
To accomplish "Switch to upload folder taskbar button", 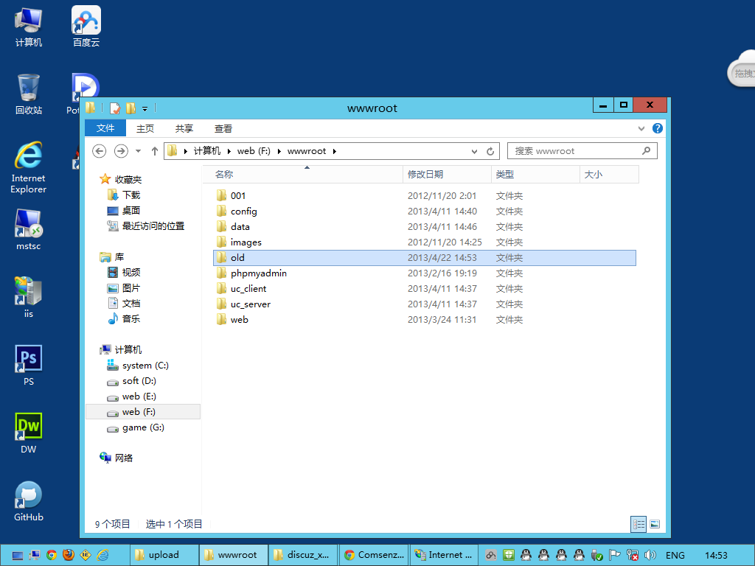I will click(164, 555).
